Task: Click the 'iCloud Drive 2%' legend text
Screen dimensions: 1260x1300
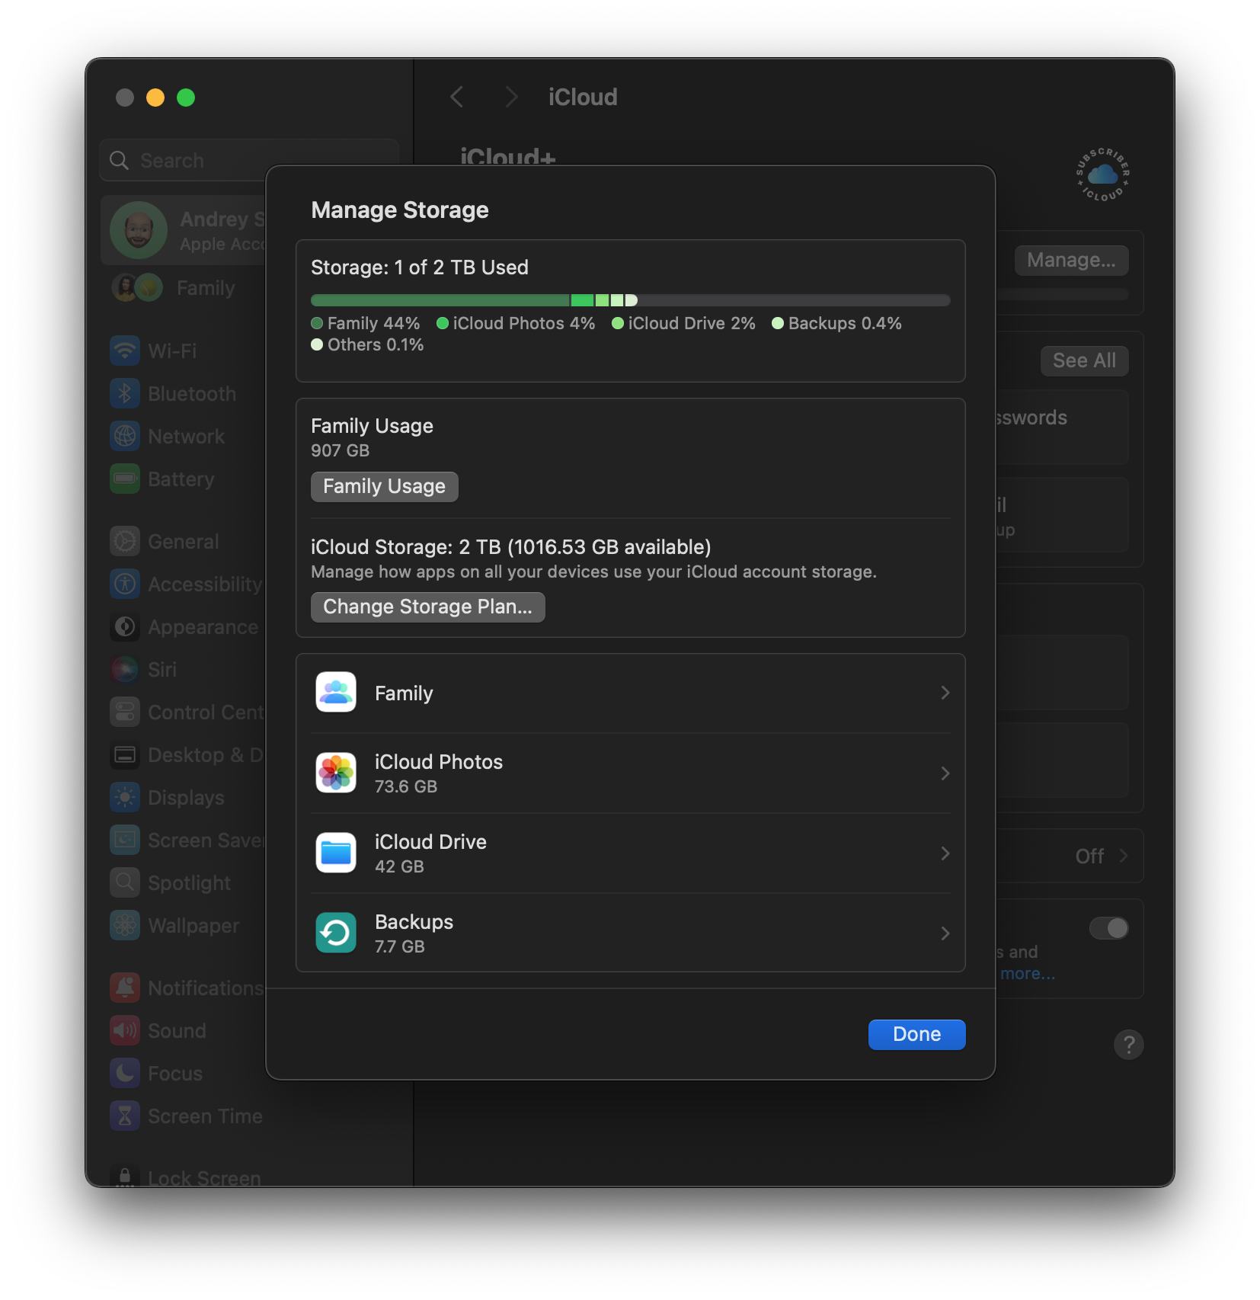Action: coord(692,323)
